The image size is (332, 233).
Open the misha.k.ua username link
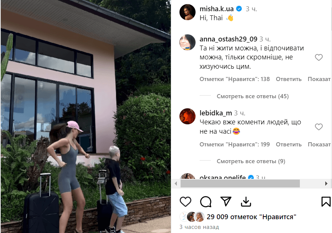[216, 9]
